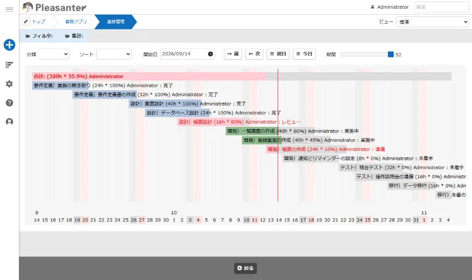The image size is (472, 280).
Task: Go to 業務アプリ breadcrumb
Action: click(x=76, y=22)
